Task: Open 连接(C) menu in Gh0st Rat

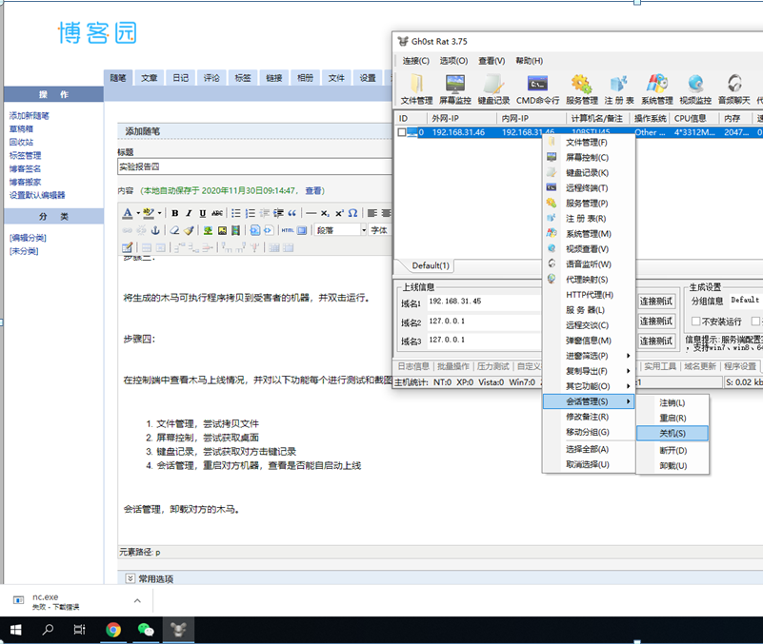Action: (x=416, y=61)
